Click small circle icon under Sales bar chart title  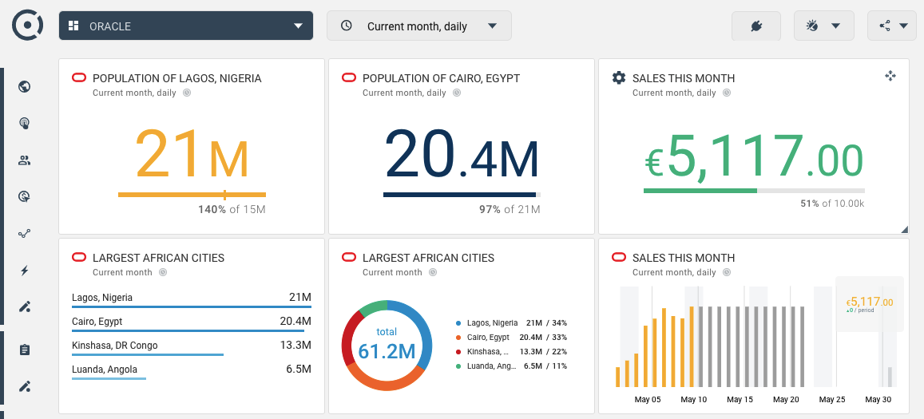coord(726,272)
